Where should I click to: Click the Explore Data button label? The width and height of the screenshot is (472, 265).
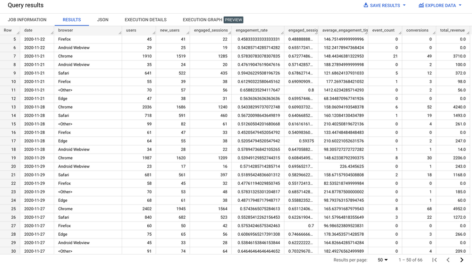click(440, 5)
